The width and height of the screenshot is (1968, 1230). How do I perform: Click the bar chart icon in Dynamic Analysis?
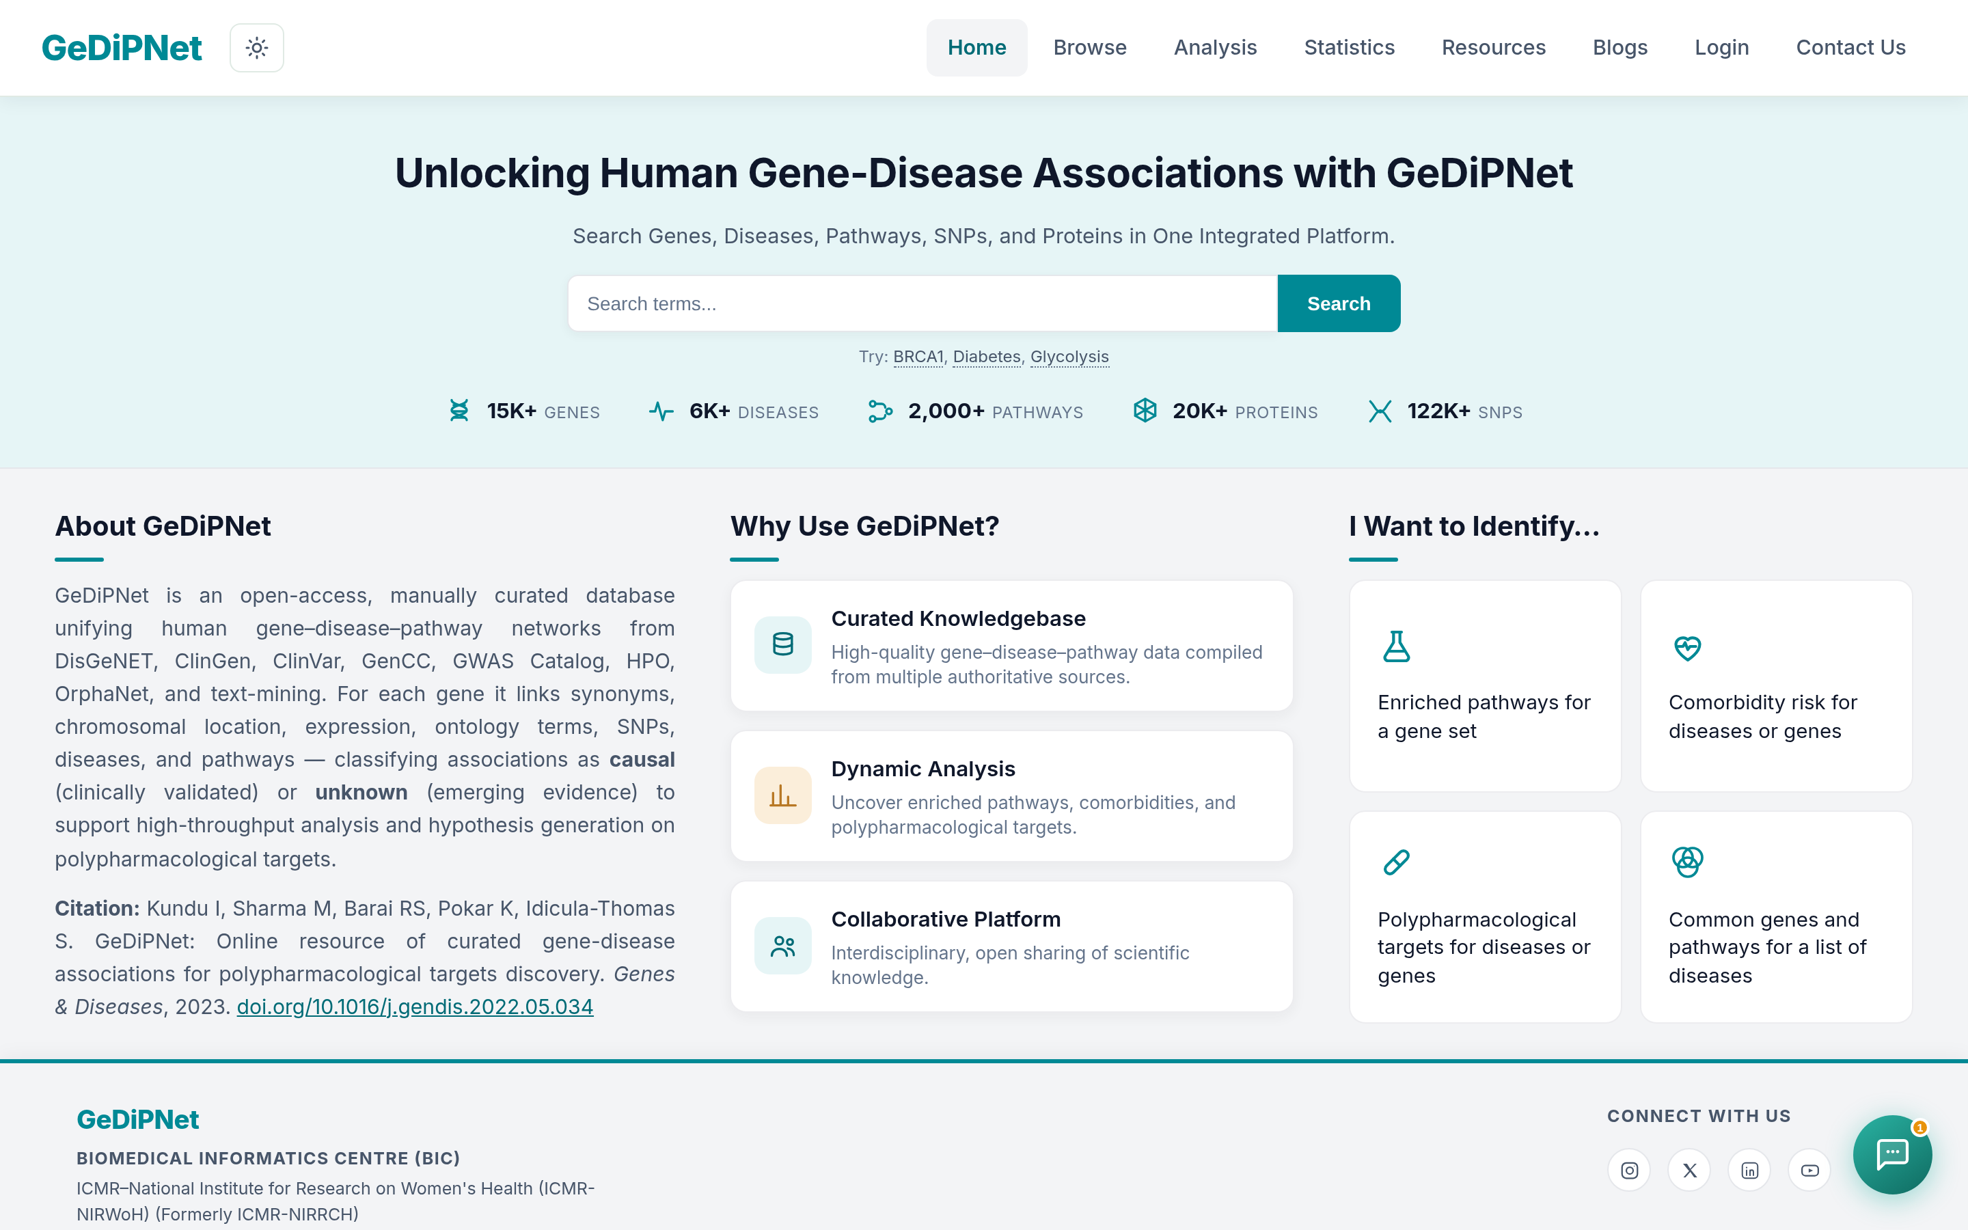click(782, 795)
